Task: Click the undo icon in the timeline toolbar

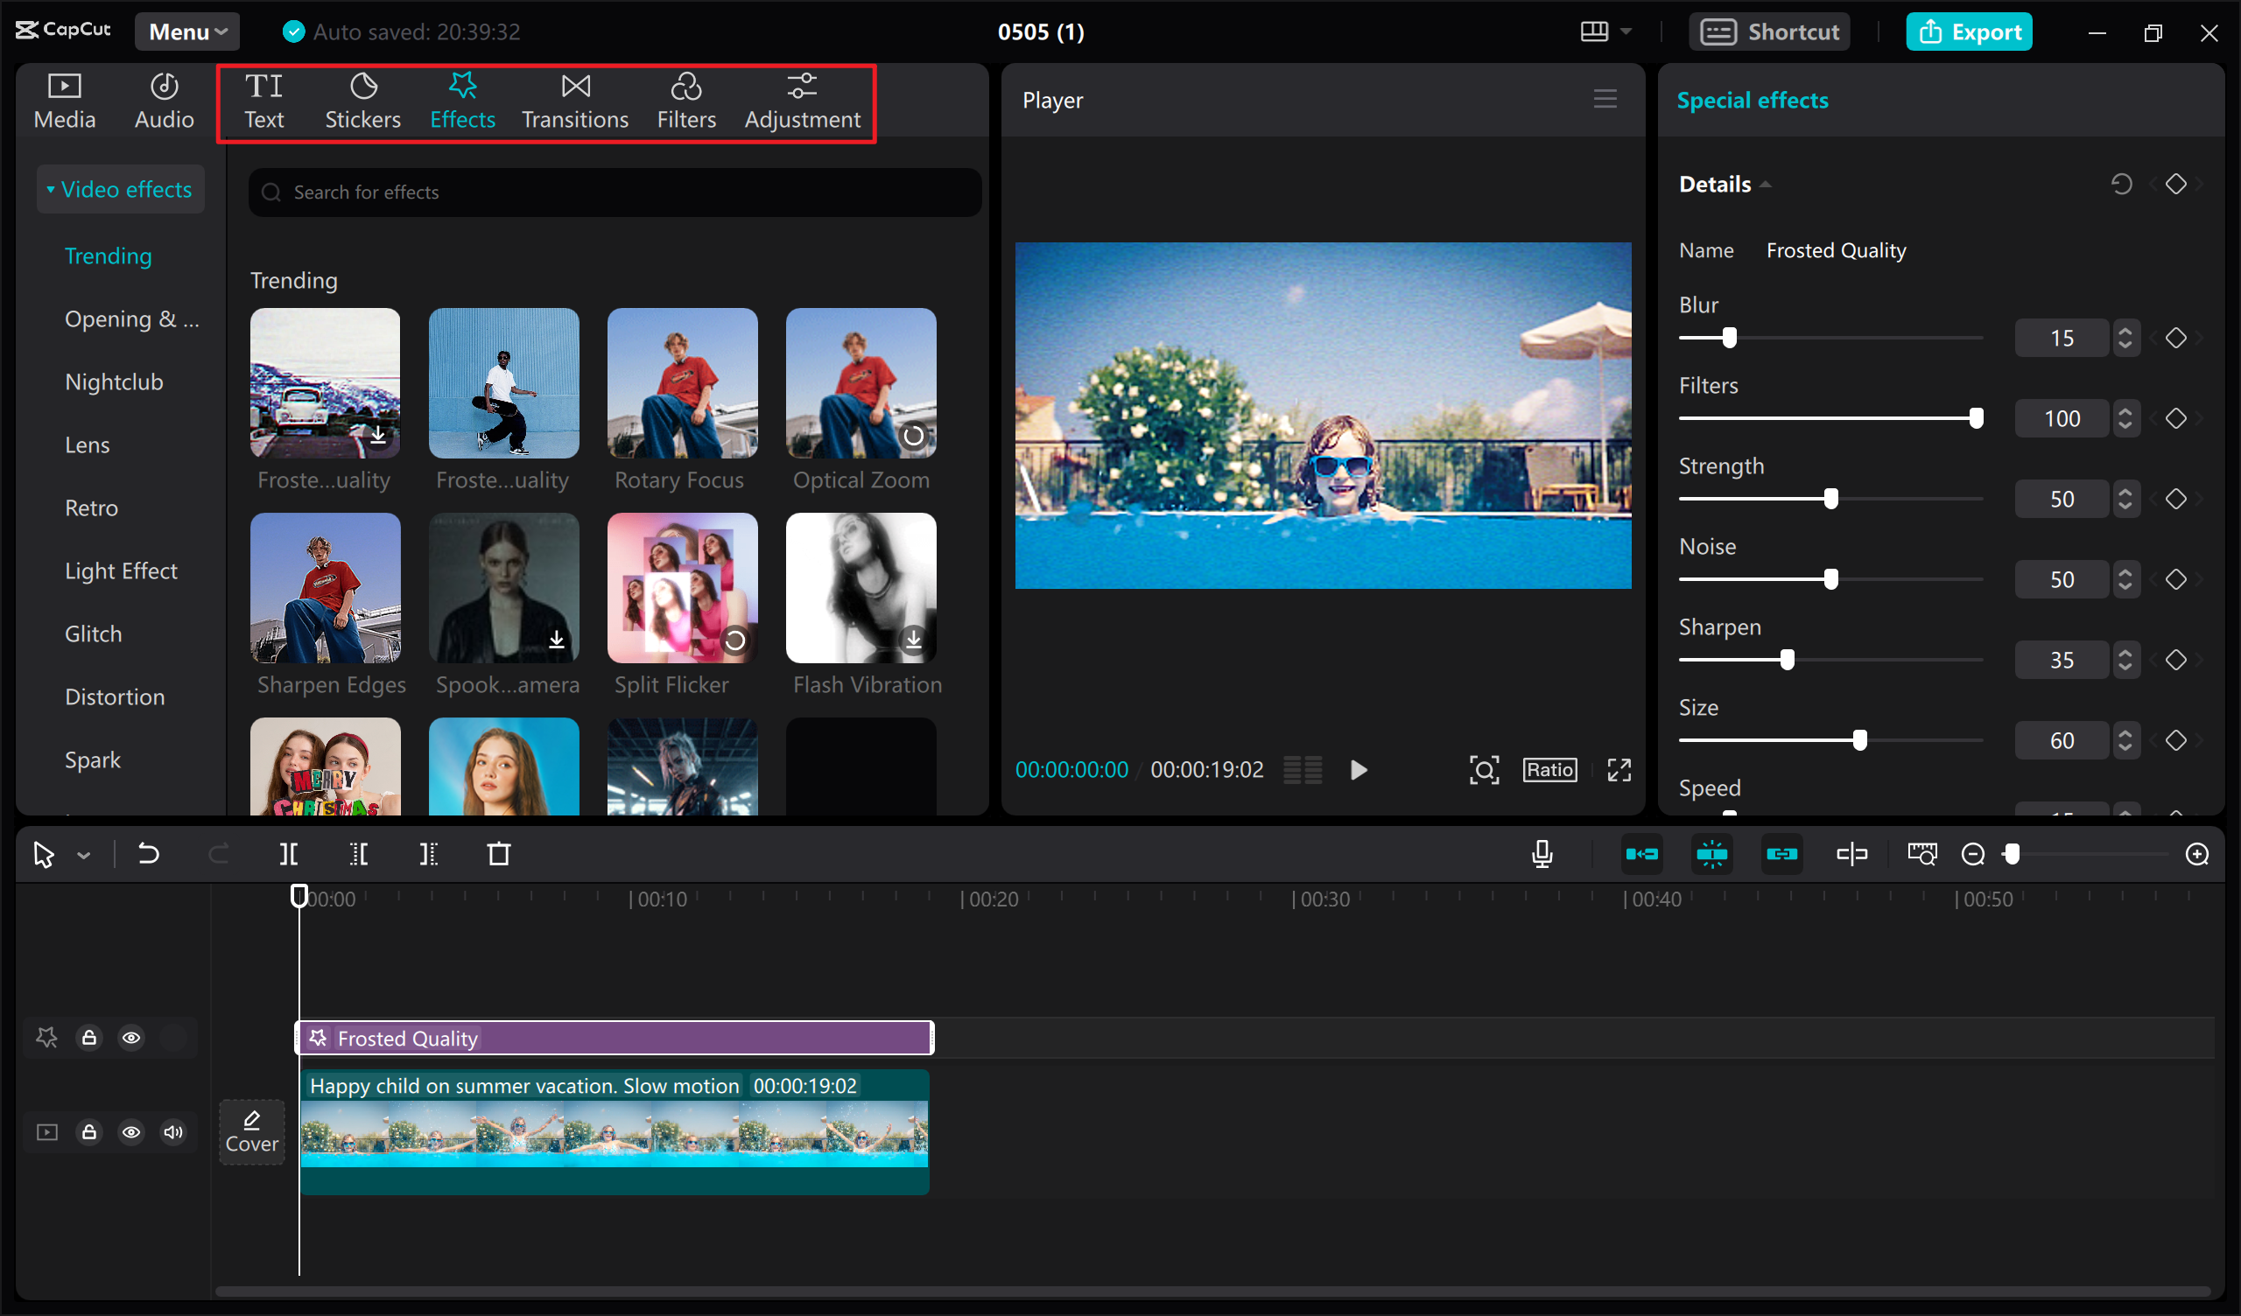Action: click(x=148, y=854)
